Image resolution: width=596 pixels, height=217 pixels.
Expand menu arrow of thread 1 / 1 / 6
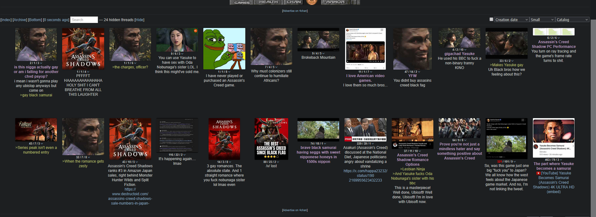[135, 63]
